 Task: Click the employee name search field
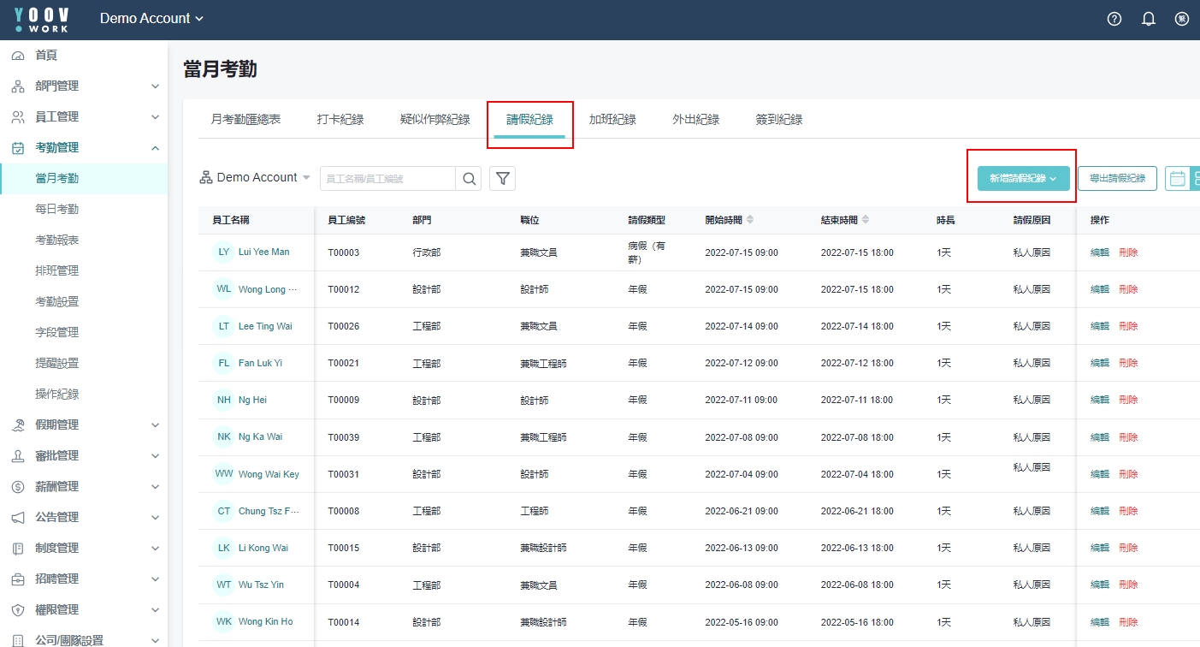[387, 178]
